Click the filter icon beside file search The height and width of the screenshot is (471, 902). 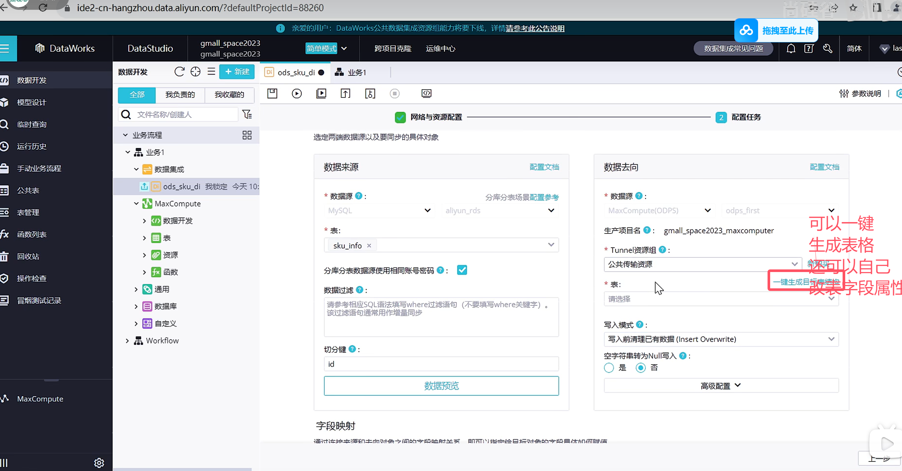click(x=247, y=114)
